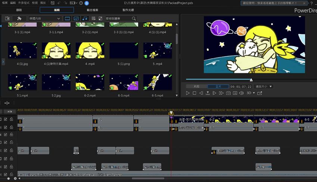Uncheck the fx effect track checkbox

tap(6, 135)
